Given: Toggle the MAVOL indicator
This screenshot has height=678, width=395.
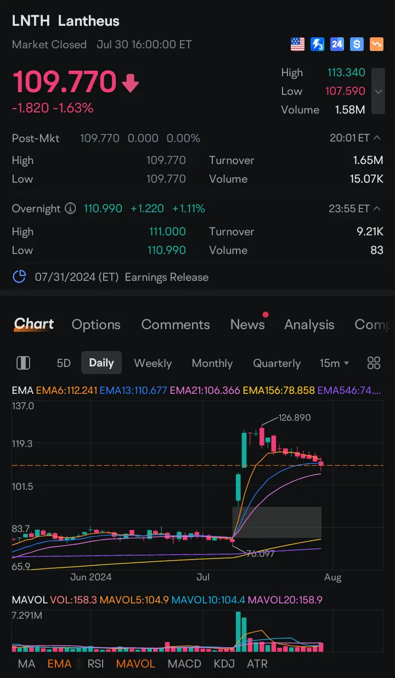Looking at the screenshot, I should (x=136, y=664).
